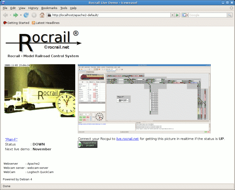Focus the Google search field

[x=208, y=15]
